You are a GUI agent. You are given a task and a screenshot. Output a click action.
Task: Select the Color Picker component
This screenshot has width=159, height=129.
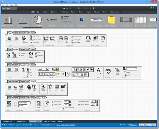pos(82,21)
